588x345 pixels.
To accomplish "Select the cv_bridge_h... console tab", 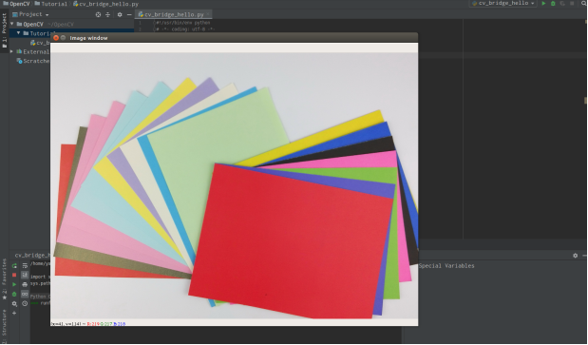I will [x=31, y=256].
